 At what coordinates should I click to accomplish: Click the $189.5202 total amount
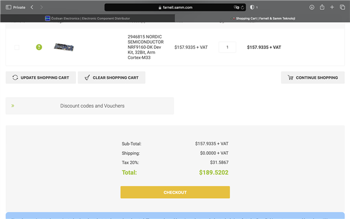click(214, 172)
